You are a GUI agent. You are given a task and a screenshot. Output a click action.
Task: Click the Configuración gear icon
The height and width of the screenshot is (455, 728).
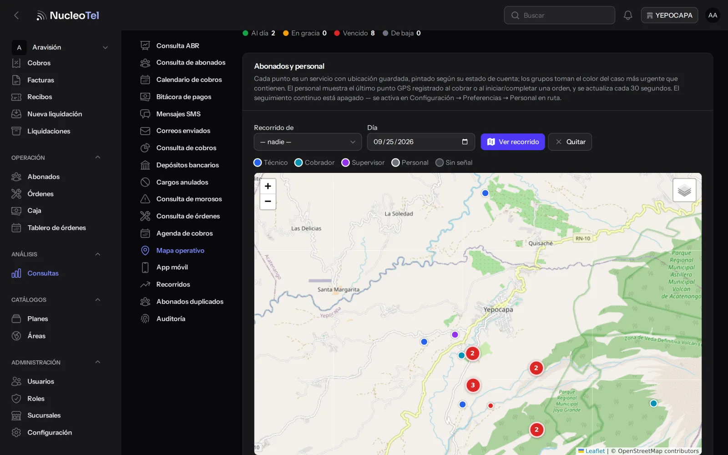(16, 432)
